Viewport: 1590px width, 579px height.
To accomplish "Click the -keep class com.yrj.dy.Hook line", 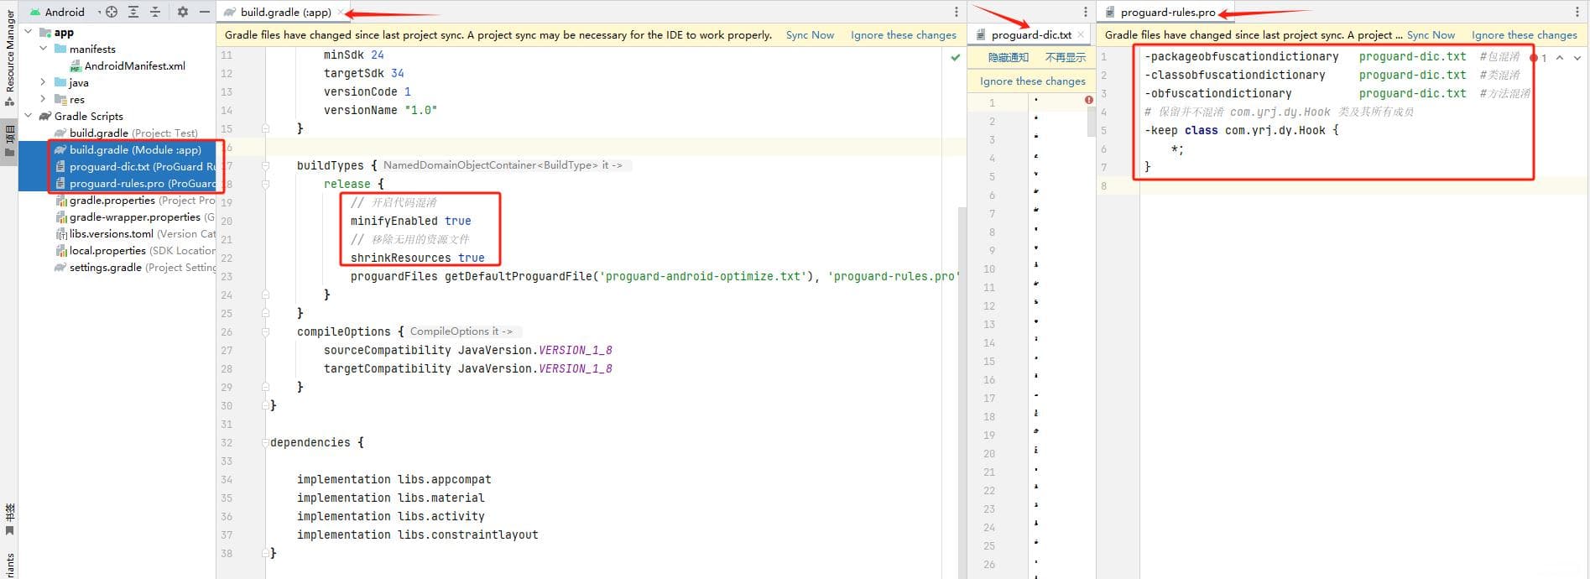I will [x=1241, y=130].
